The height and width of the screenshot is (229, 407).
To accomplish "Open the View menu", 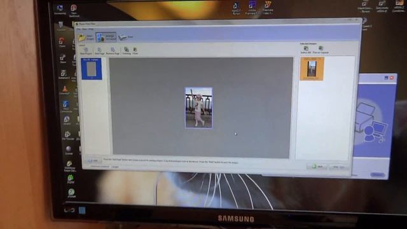I will click(x=85, y=29).
